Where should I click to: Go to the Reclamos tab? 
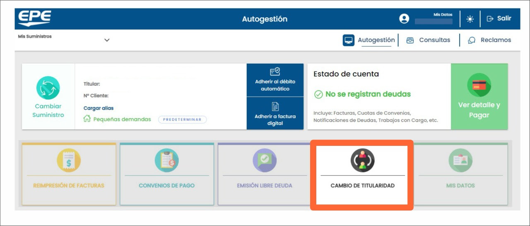point(489,40)
